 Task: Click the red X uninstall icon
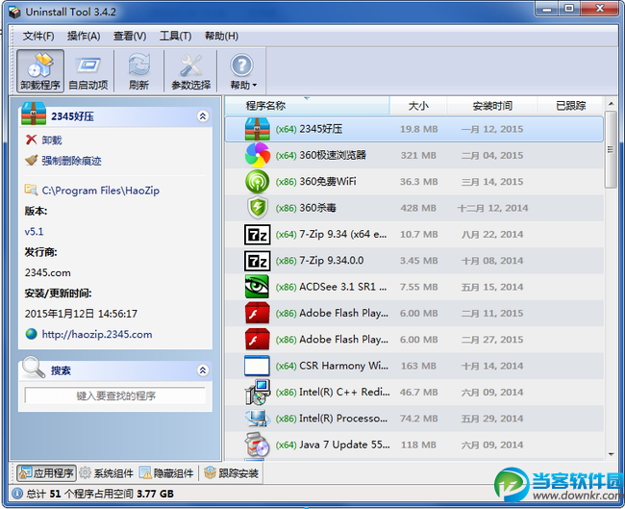31,140
